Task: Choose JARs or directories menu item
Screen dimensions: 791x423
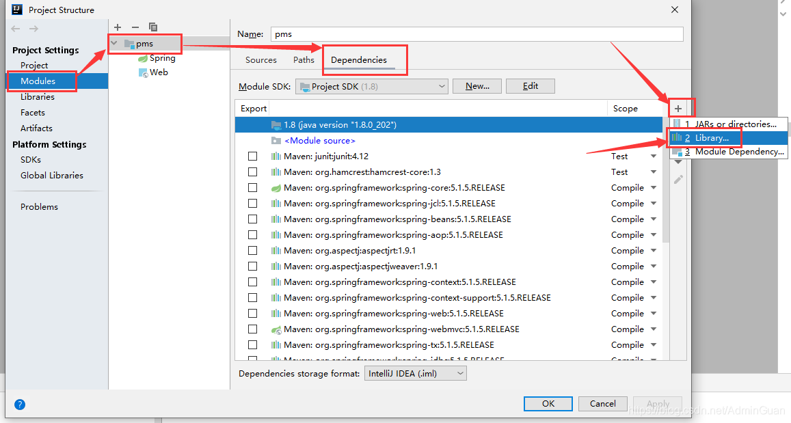Action: (729, 124)
